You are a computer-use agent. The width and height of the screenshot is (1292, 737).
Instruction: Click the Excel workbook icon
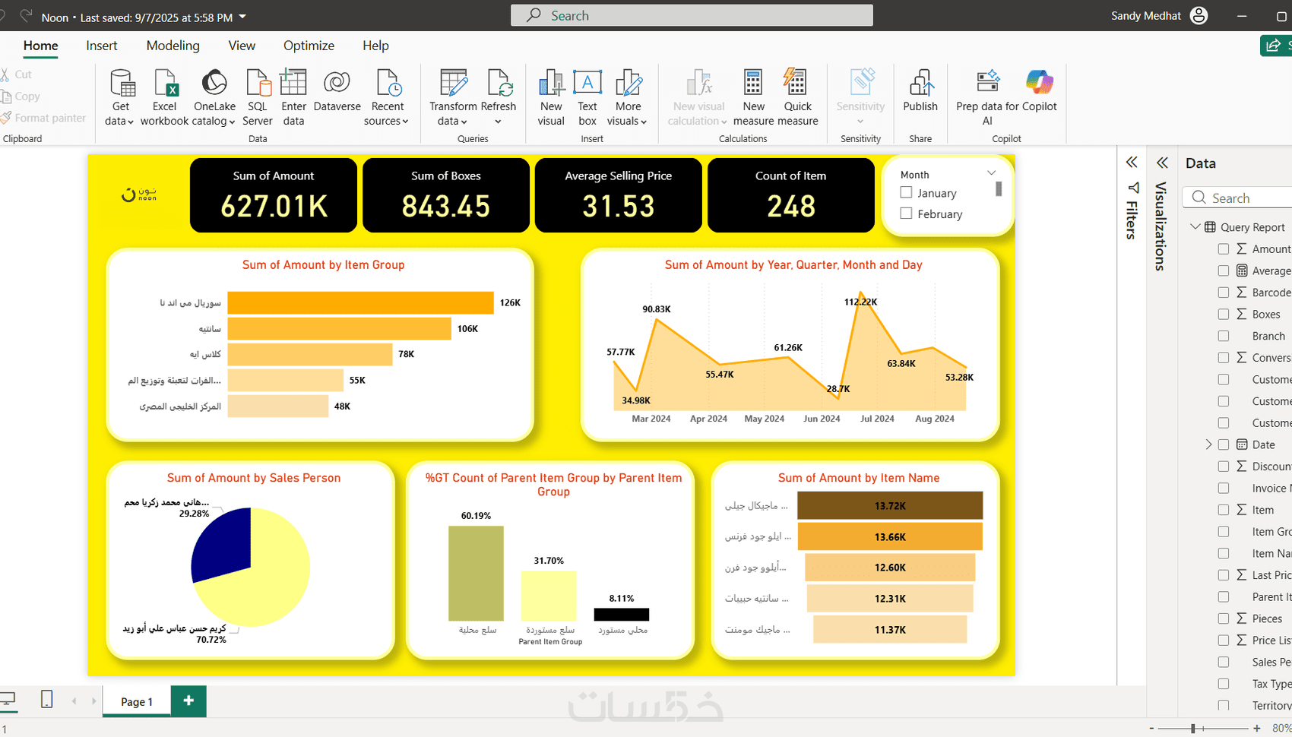point(164,82)
